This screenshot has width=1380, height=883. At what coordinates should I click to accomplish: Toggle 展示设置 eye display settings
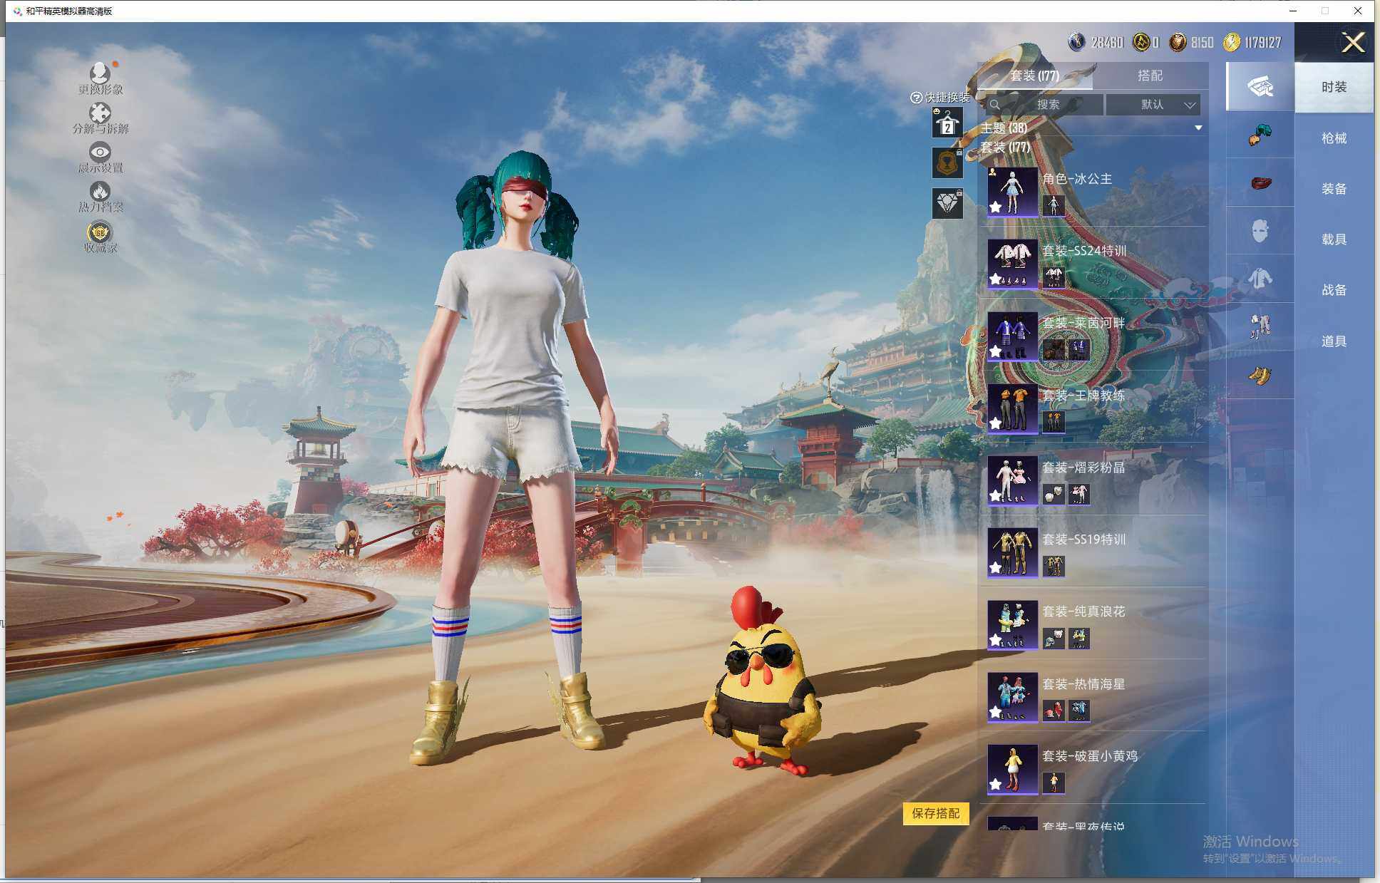(x=100, y=152)
